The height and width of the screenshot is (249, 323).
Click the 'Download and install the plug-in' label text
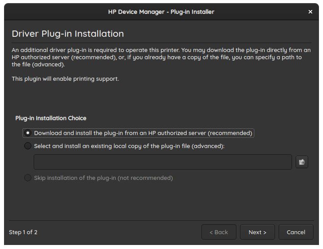143,133
